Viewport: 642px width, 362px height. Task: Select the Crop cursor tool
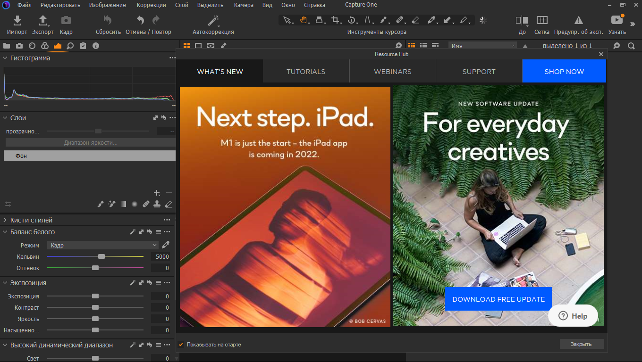336,20
